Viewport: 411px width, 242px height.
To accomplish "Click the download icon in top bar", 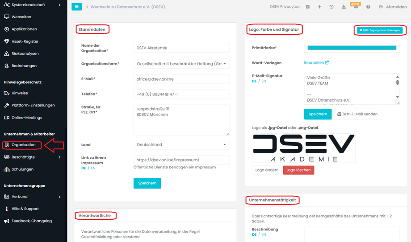I will tap(344, 7).
